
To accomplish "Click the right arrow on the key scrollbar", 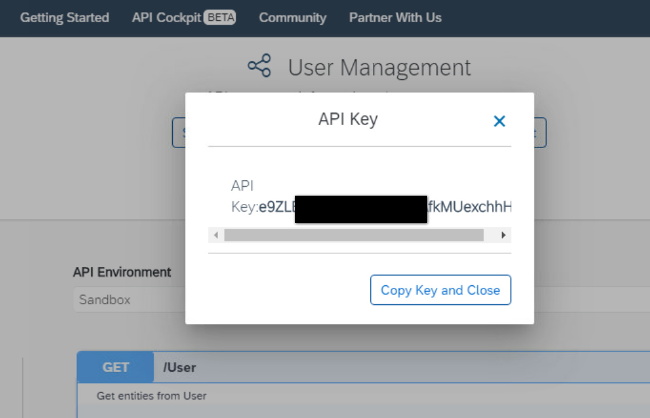I will point(502,234).
